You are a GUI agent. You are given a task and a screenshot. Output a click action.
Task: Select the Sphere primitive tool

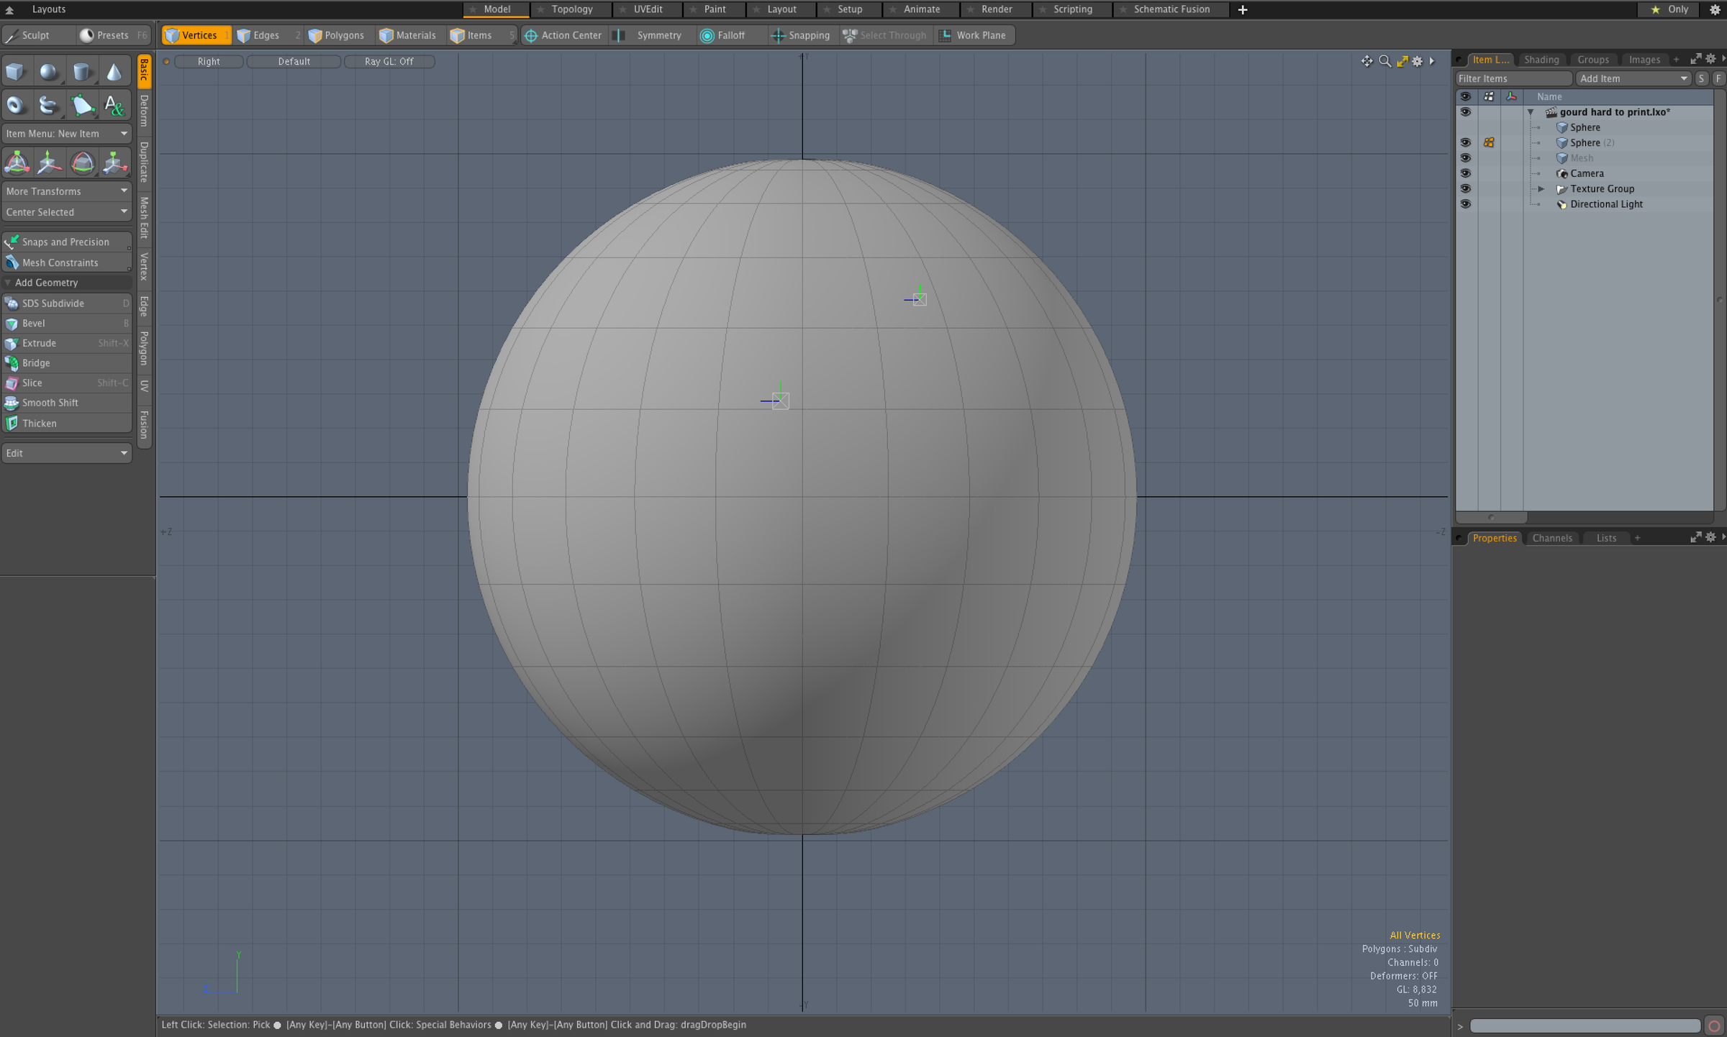coord(49,71)
